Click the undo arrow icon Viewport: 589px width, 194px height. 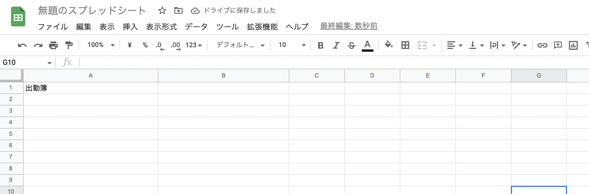tap(22, 45)
